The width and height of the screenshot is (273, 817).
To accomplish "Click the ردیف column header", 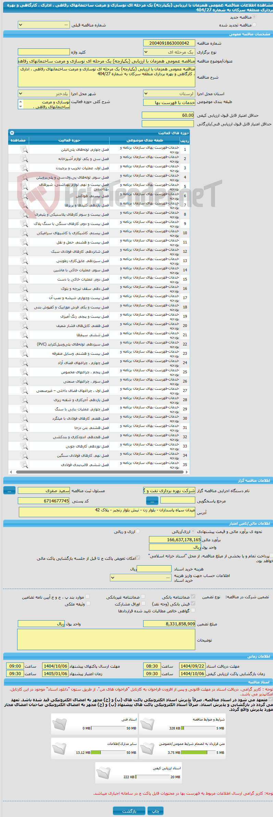I will tap(185, 140).
